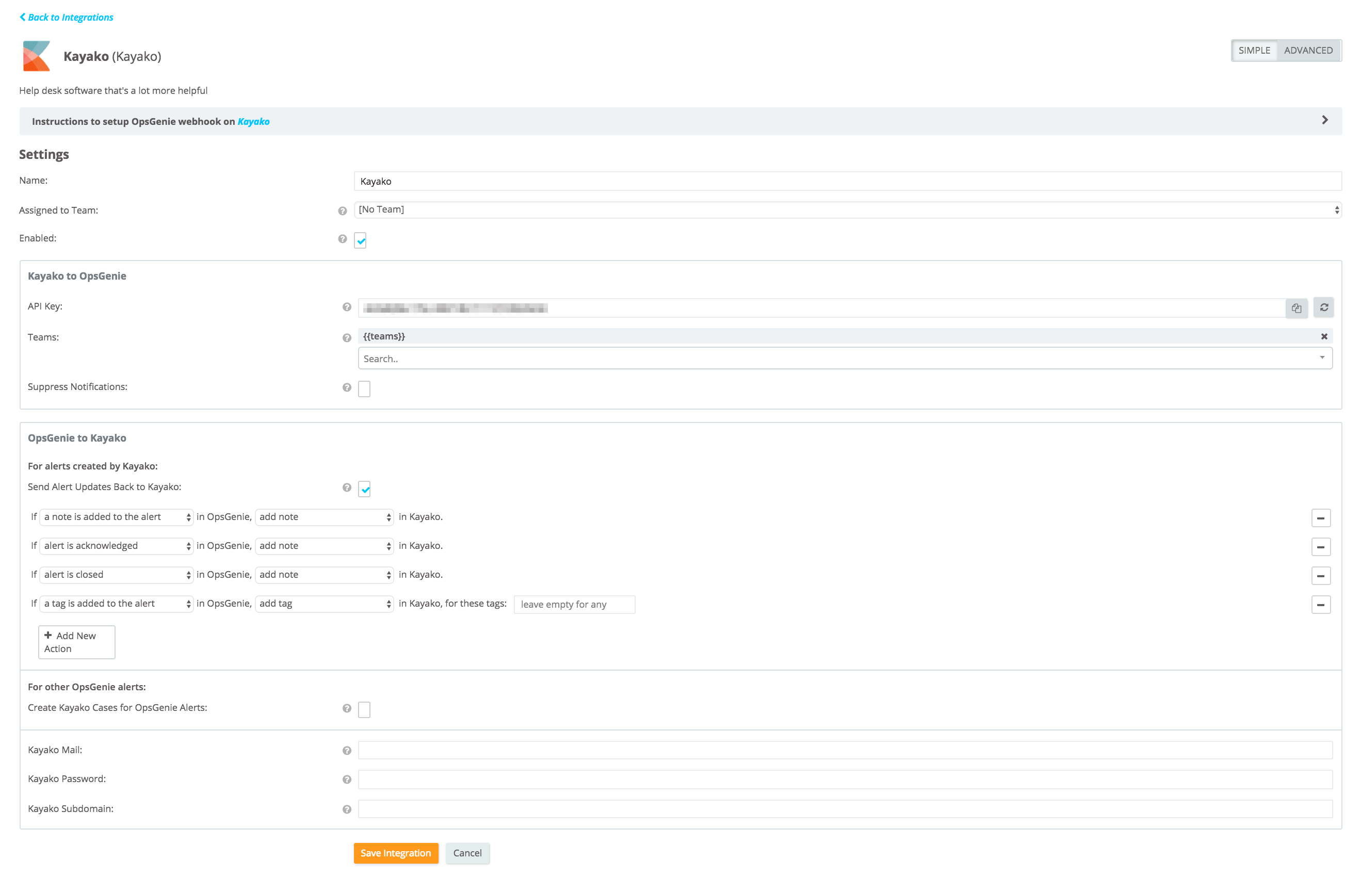Image resolution: width=1361 pixels, height=877 pixels.
Task: Open 'alert is closed' condition dropdown
Action: coord(117,575)
